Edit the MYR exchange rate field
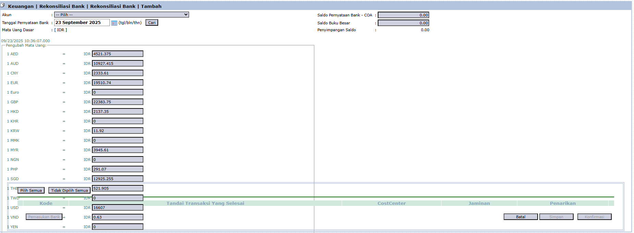Image resolution: width=634 pixels, height=233 pixels. pos(117,150)
